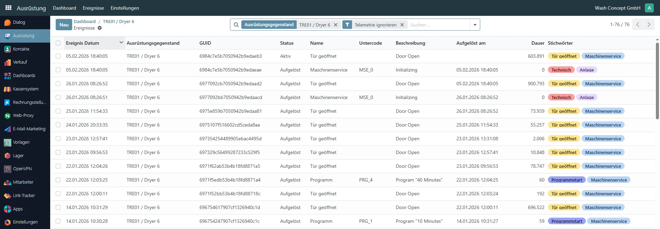
Task: Expand the search options dropdown arrow
Action: coord(475,25)
